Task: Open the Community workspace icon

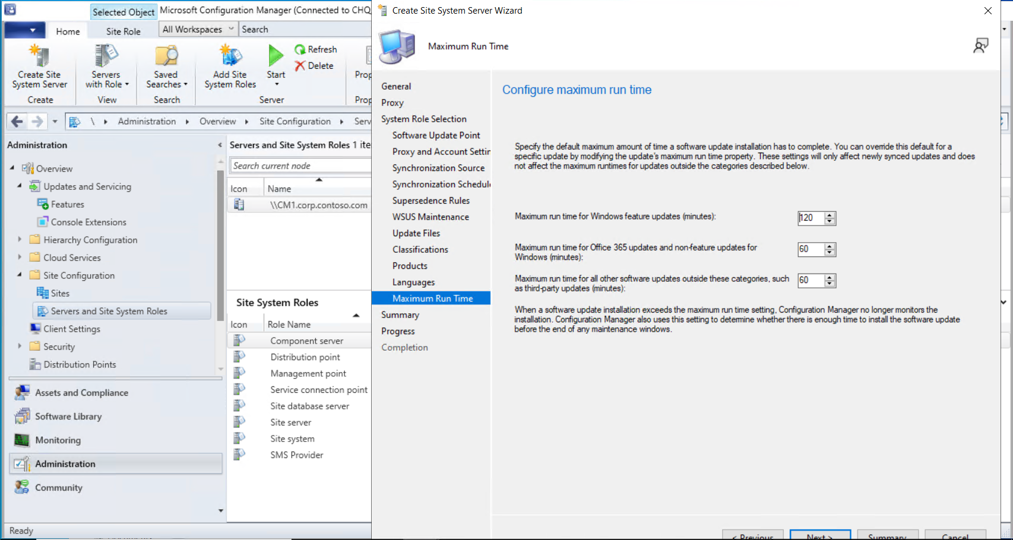Action: [22, 487]
